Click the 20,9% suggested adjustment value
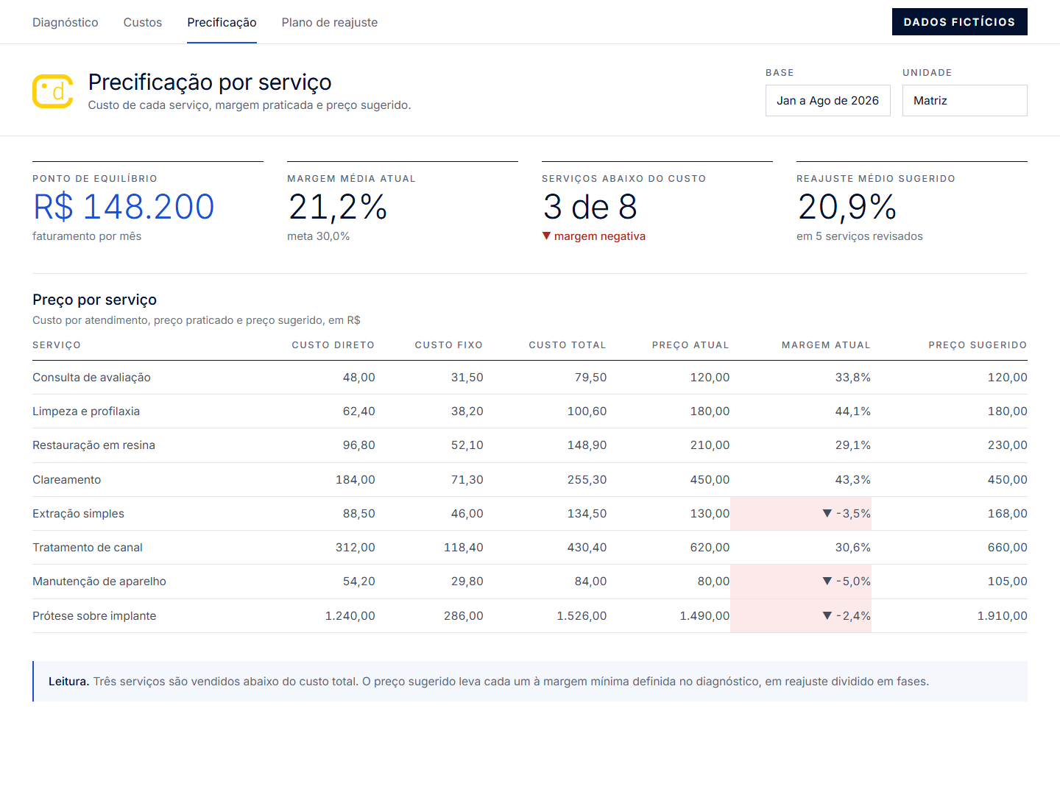Screen dimensions: 1060x795 [847, 207]
